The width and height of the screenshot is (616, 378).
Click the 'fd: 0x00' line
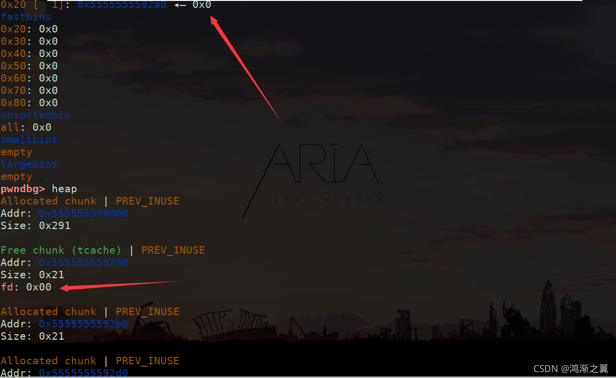26,287
